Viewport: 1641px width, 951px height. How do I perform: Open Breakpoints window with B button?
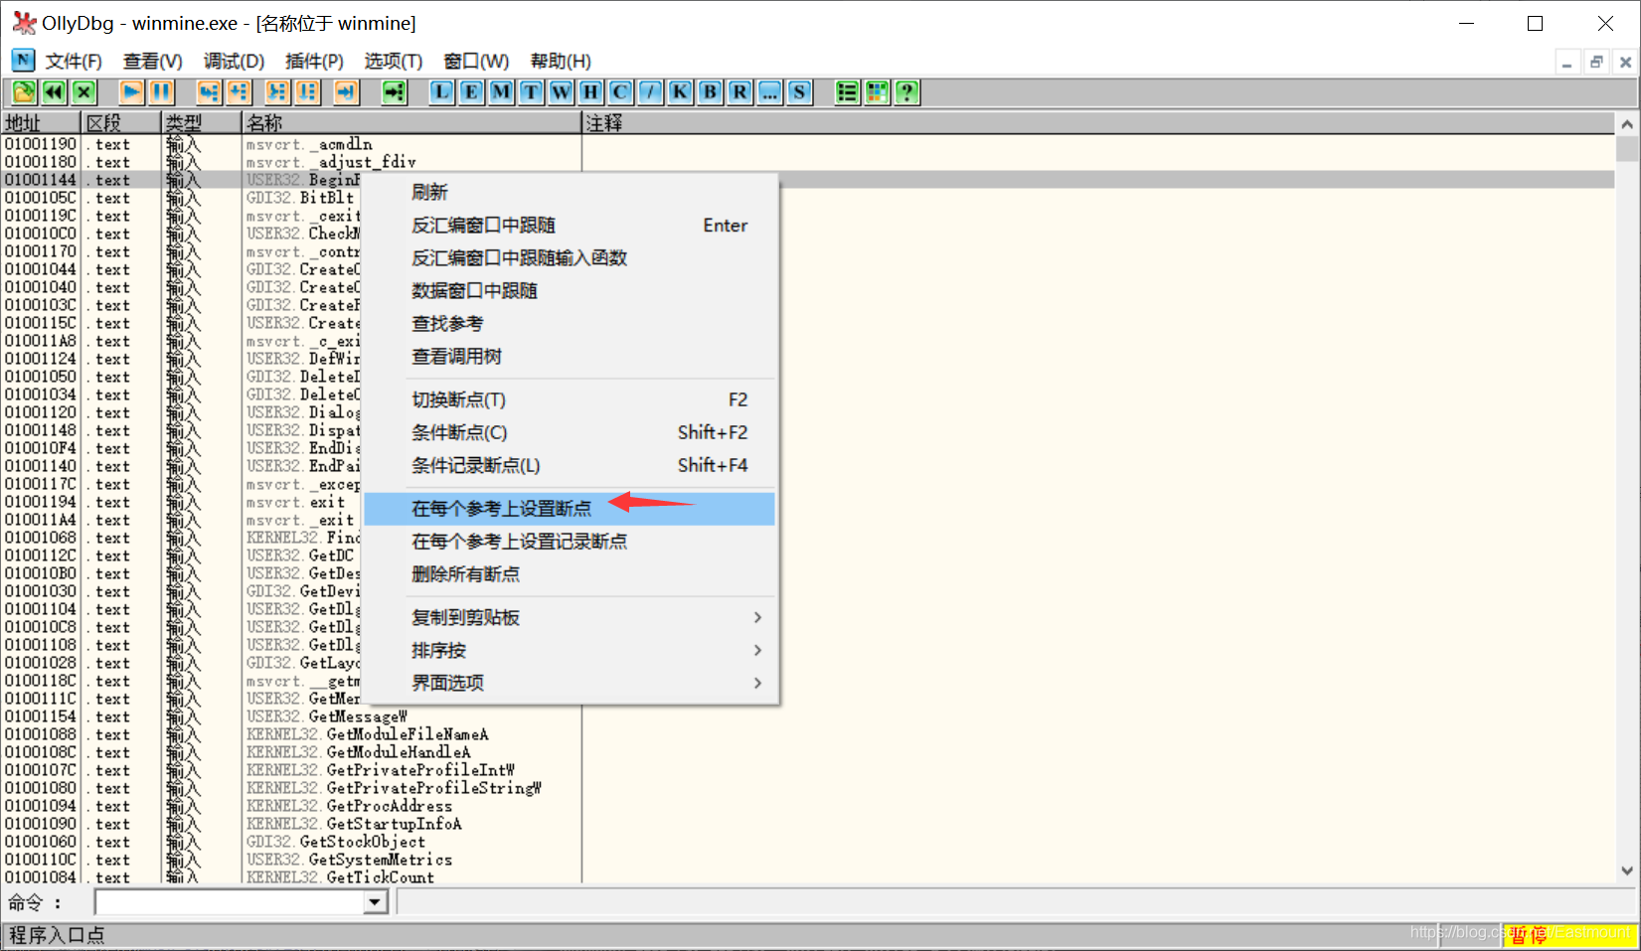coord(710,92)
